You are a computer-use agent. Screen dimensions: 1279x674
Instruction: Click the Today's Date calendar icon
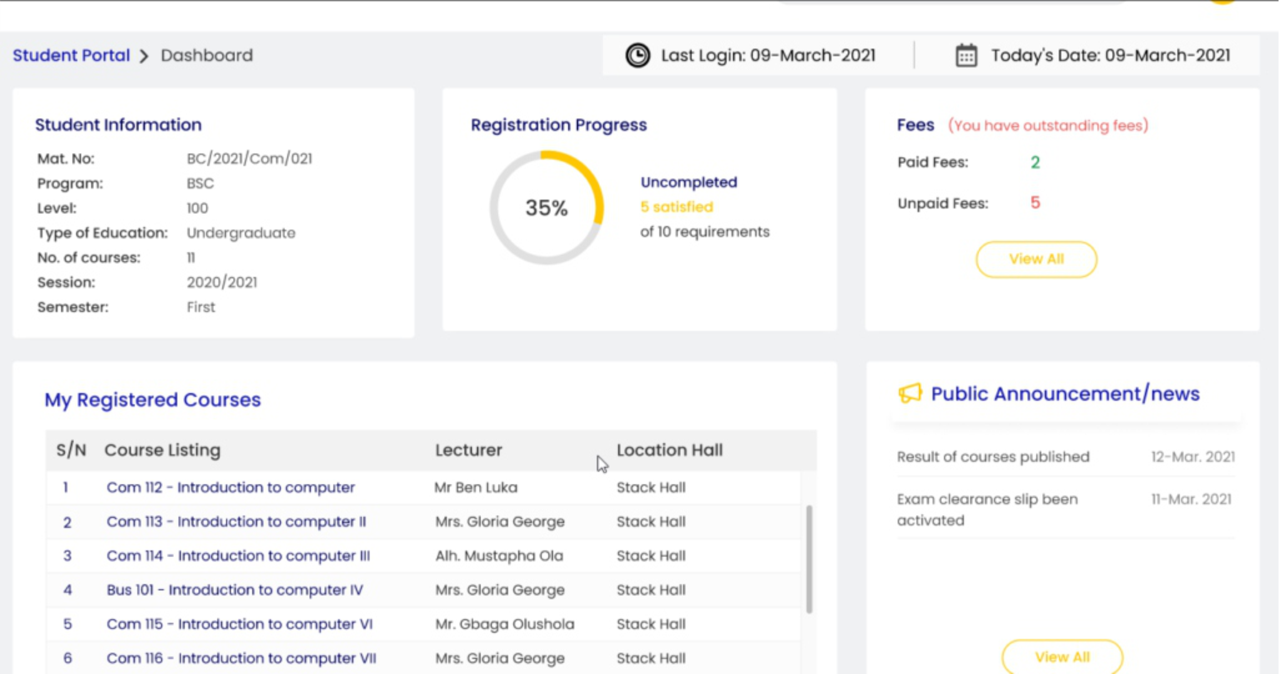click(x=966, y=55)
